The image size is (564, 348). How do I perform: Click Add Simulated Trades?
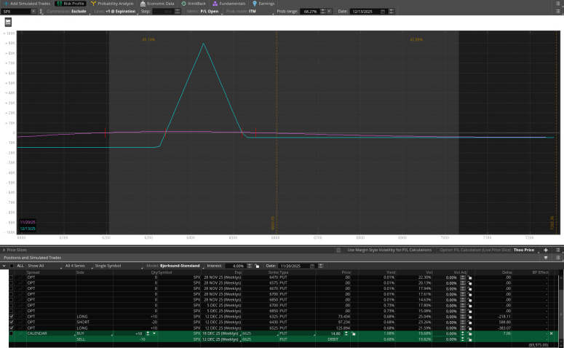click(26, 4)
